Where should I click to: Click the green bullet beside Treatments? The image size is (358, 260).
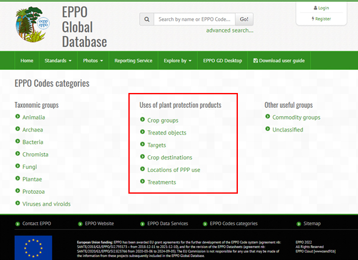pyautogui.click(x=143, y=181)
